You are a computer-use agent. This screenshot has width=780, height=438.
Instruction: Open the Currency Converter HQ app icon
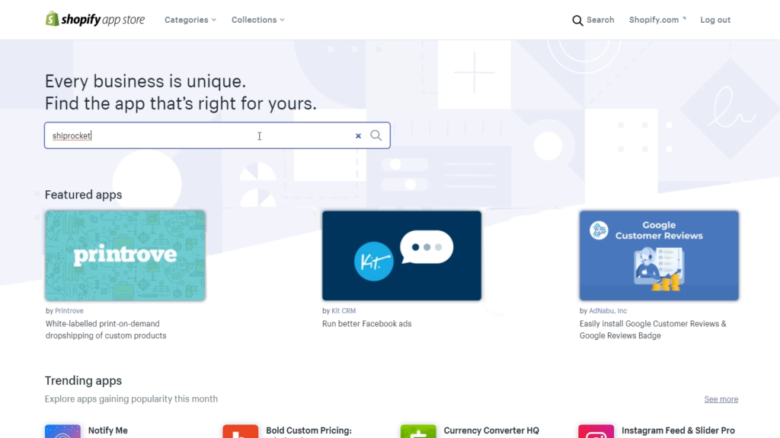418,431
